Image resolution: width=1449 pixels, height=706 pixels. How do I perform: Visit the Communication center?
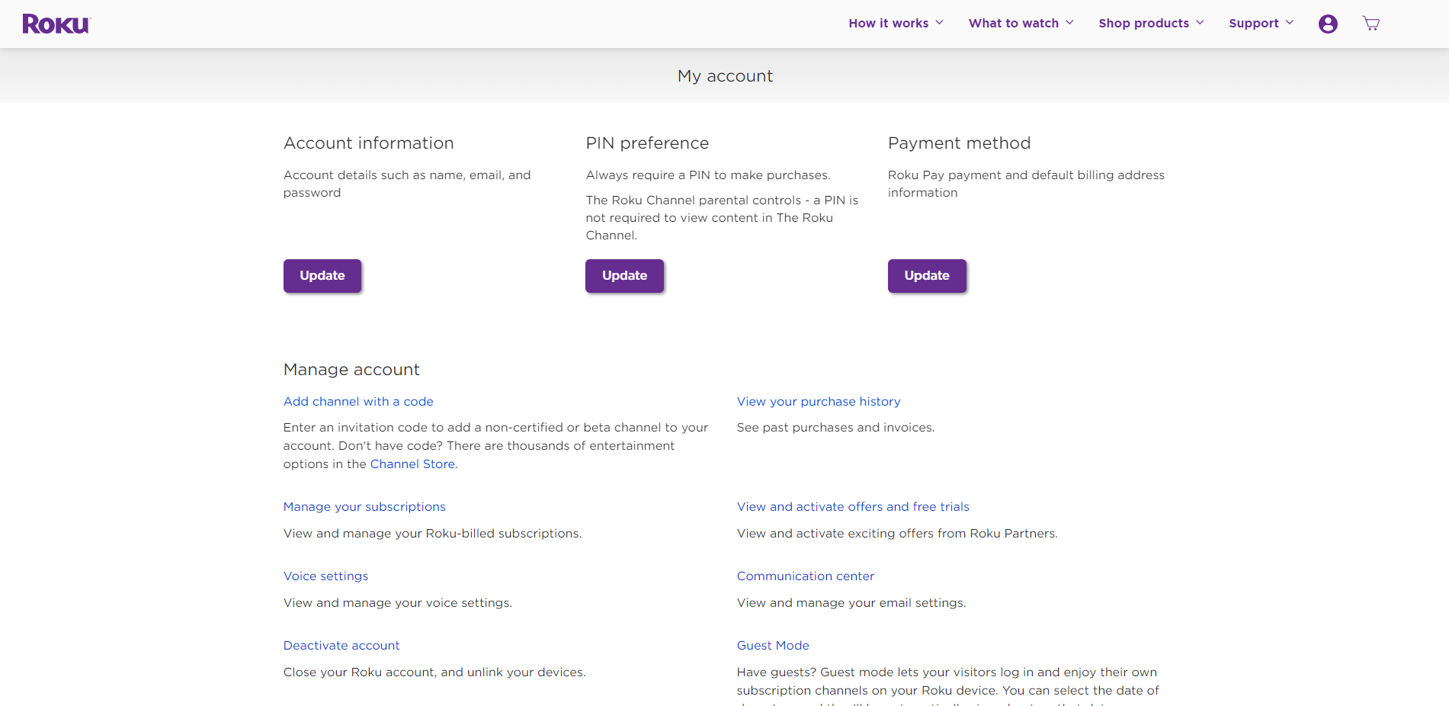tap(805, 576)
